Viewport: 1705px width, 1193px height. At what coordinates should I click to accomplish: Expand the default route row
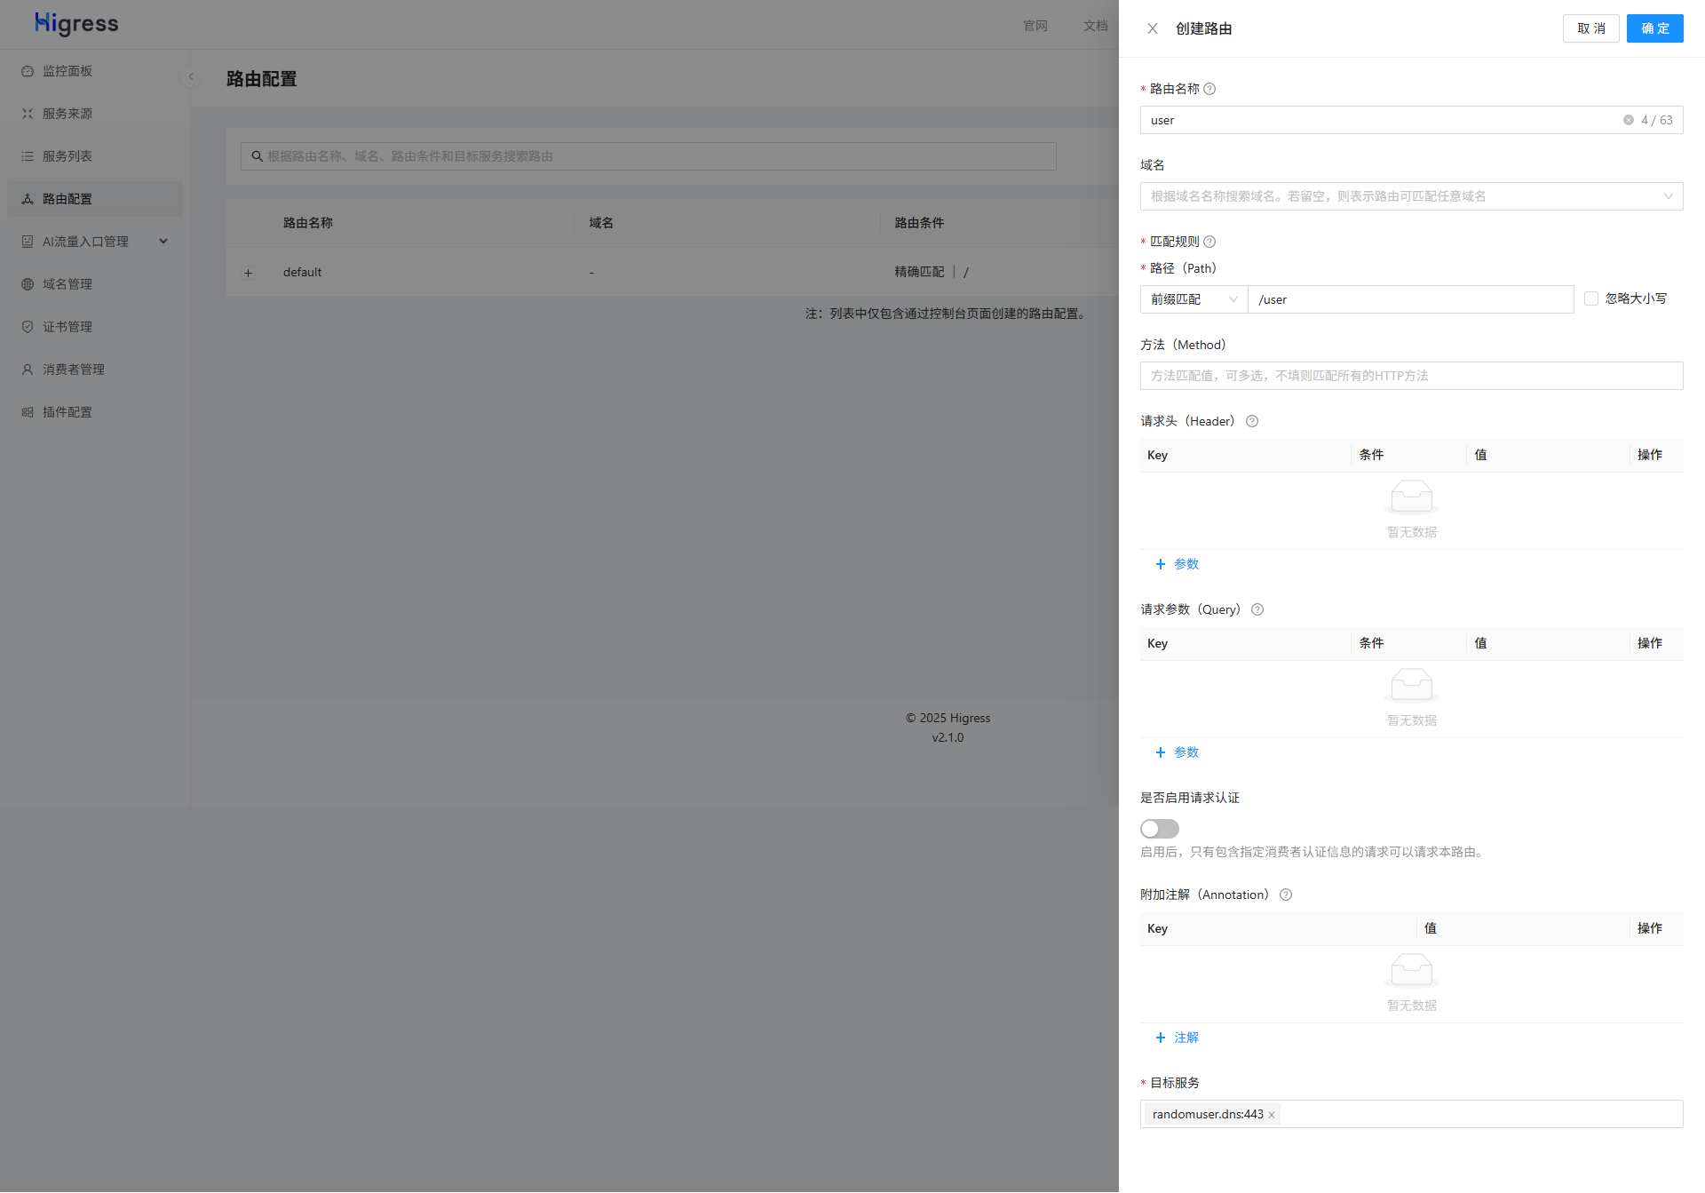pyautogui.click(x=249, y=273)
